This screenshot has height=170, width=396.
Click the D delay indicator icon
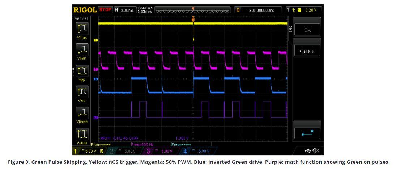(238, 10)
